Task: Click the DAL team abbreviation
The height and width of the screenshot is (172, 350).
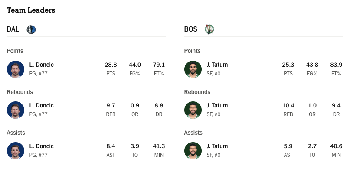Action: tap(13, 29)
